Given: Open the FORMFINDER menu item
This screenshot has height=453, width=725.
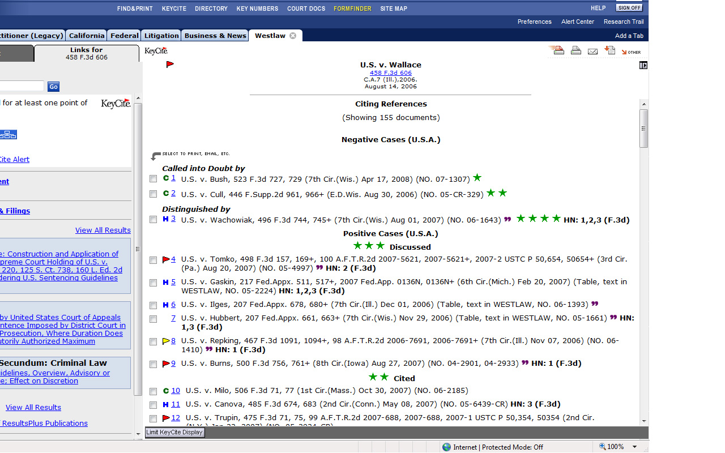Looking at the screenshot, I should [x=352, y=8].
